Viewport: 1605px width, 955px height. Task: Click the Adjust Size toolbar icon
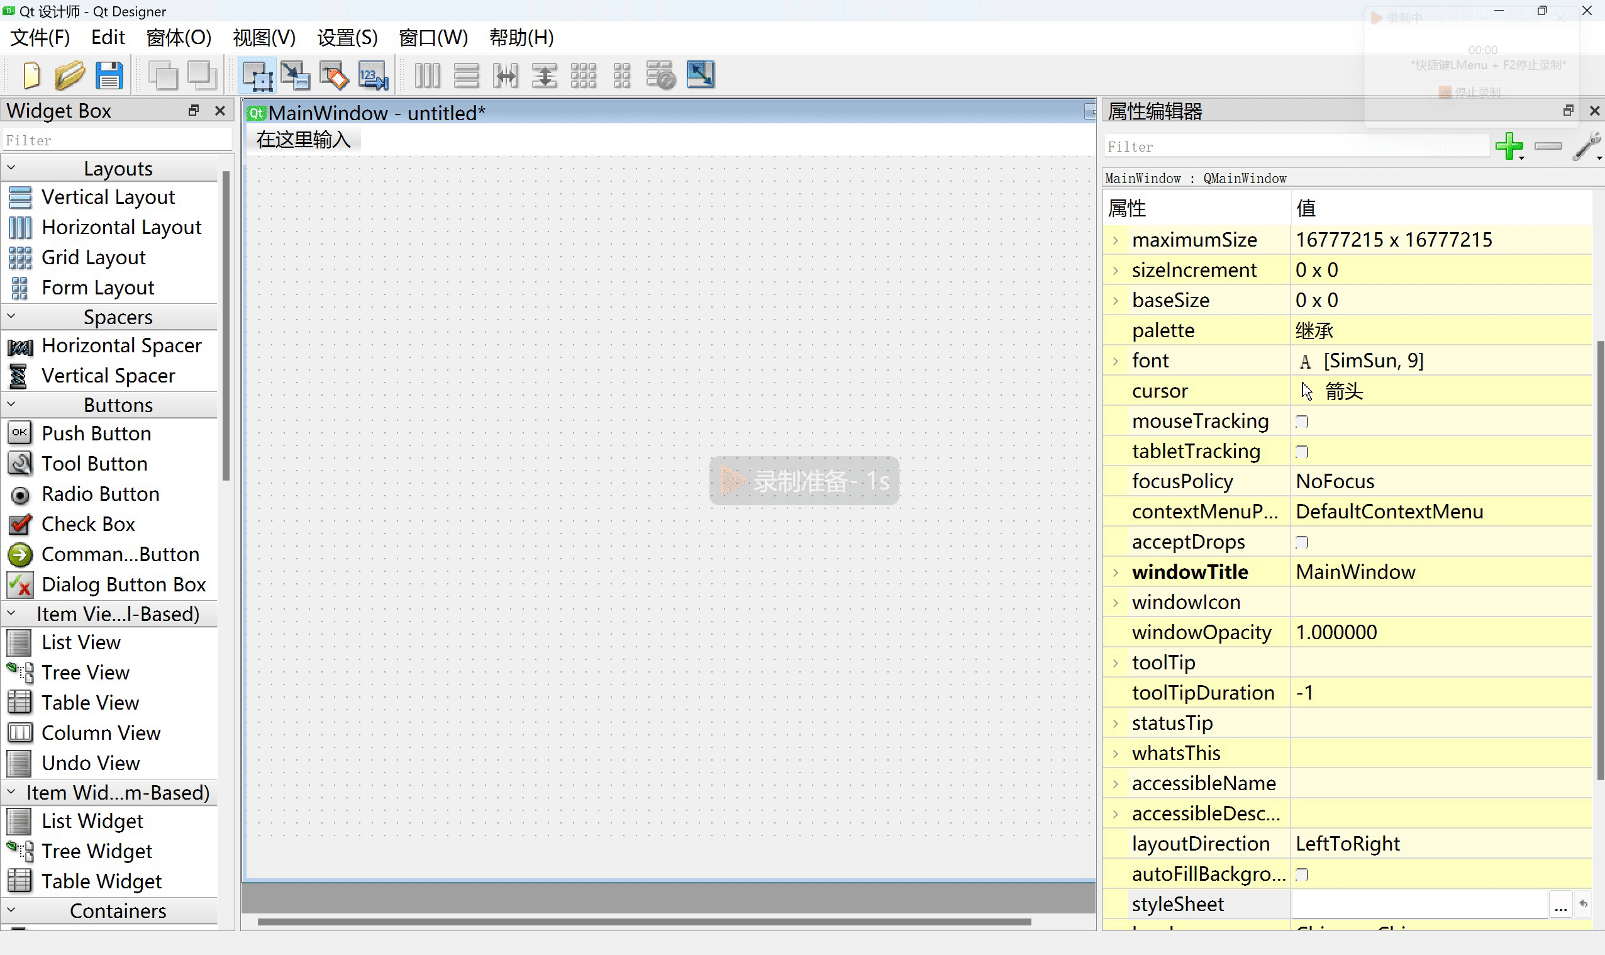click(x=701, y=75)
